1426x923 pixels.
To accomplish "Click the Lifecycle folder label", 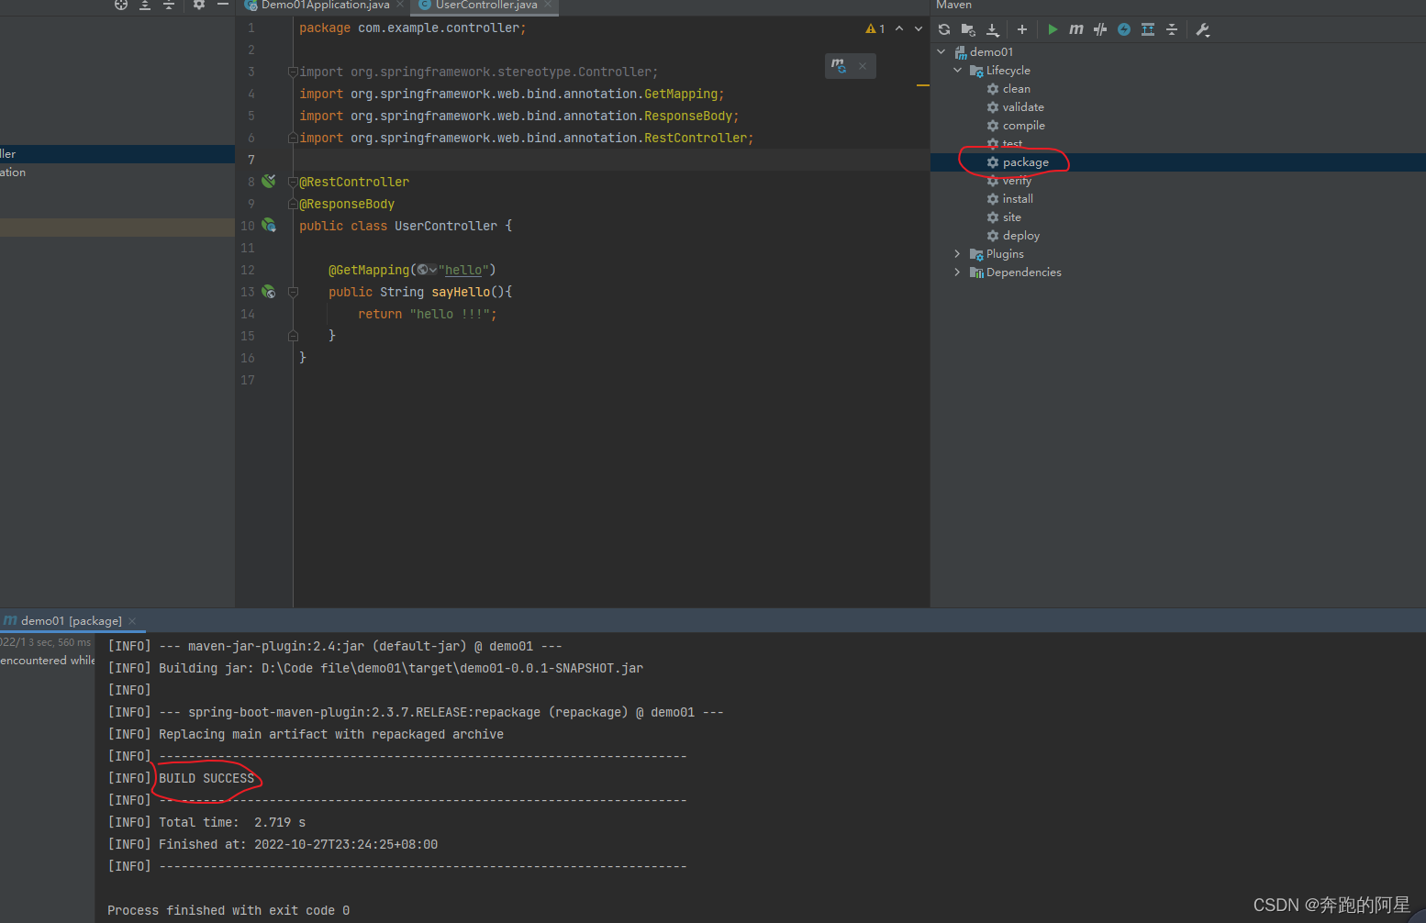I will point(1008,71).
